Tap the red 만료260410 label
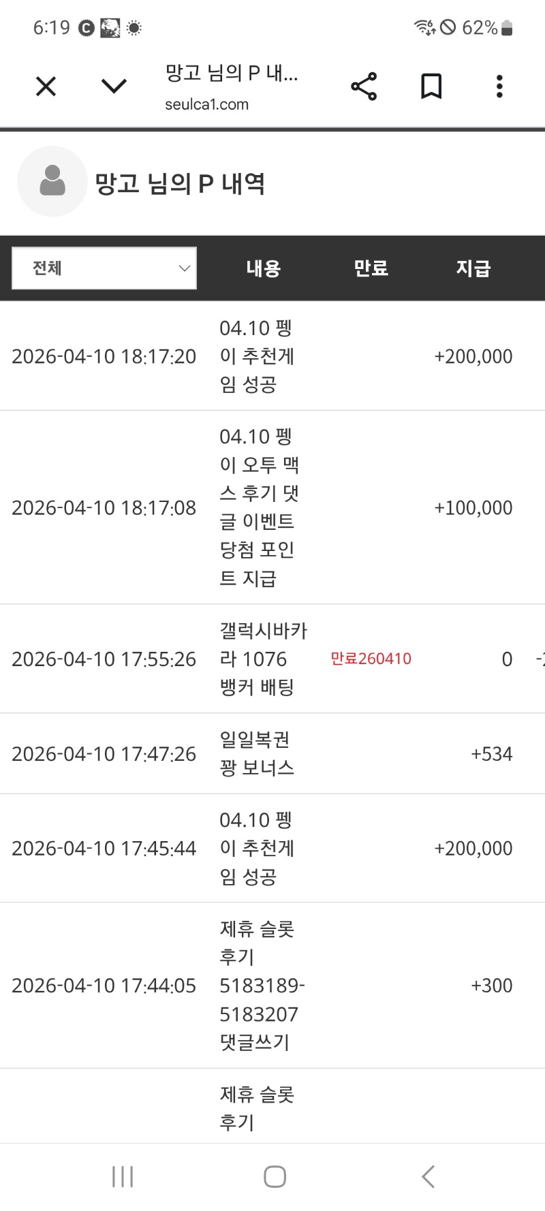Image resolution: width=545 pixels, height=1211 pixels. tap(371, 659)
